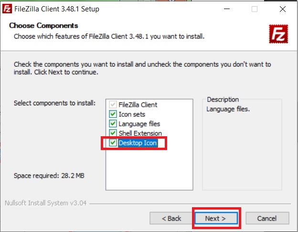Select the Shell Extension component label
The height and width of the screenshot is (232, 298).
(x=140, y=133)
